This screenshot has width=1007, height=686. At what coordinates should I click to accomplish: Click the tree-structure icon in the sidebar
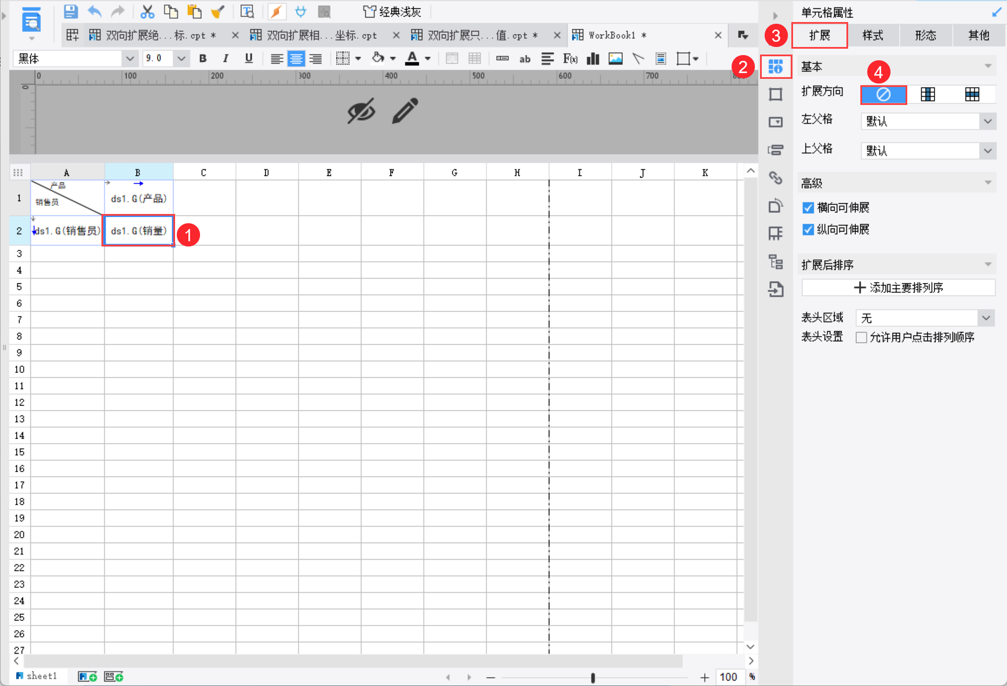776,262
